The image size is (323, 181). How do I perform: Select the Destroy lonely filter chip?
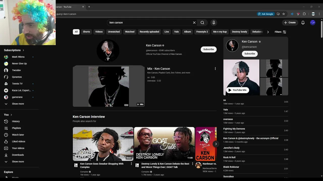tap(239, 32)
